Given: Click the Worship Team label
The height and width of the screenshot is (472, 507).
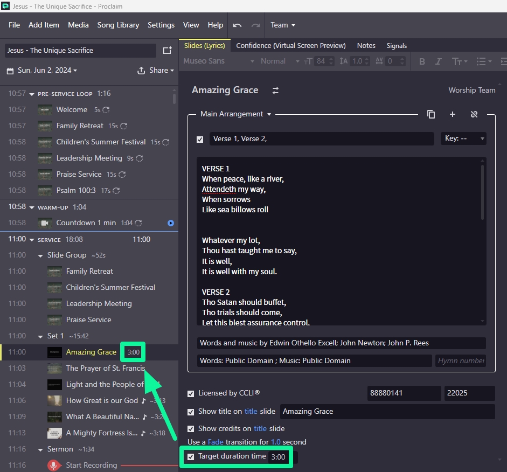Looking at the screenshot, I should [x=471, y=91].
